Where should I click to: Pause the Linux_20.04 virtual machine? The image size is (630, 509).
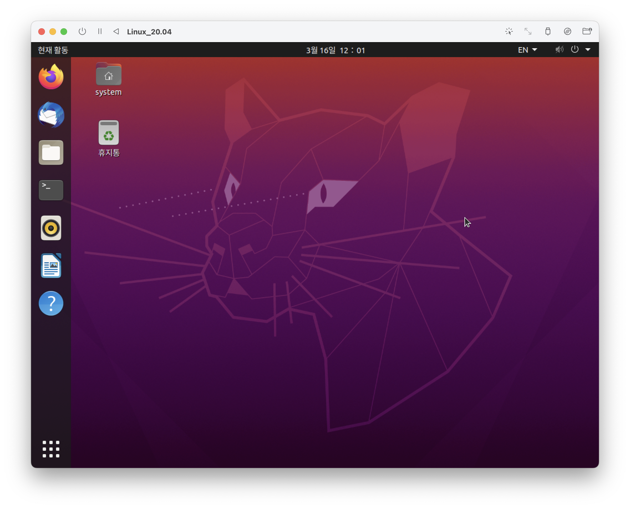pos(100,31)
